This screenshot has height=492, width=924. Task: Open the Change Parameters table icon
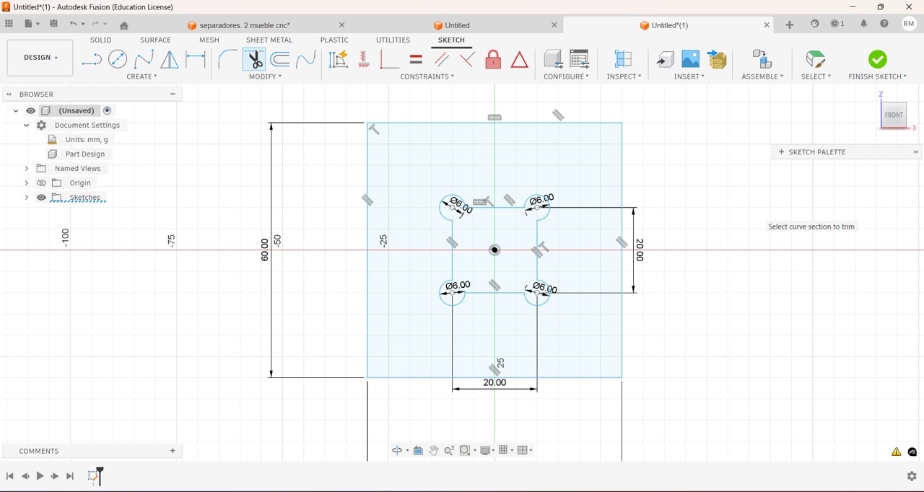coord(580,59)
